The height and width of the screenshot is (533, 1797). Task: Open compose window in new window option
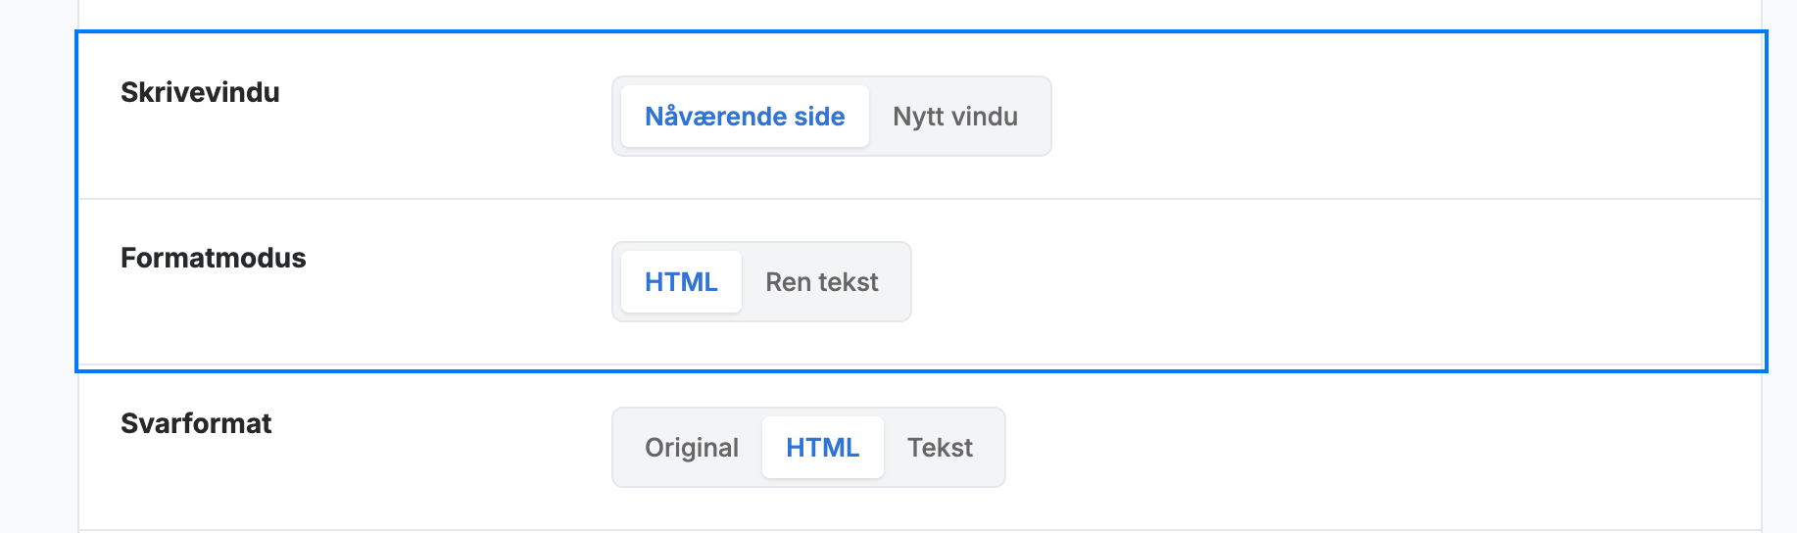pyautogui.click(x=955, y=117)
